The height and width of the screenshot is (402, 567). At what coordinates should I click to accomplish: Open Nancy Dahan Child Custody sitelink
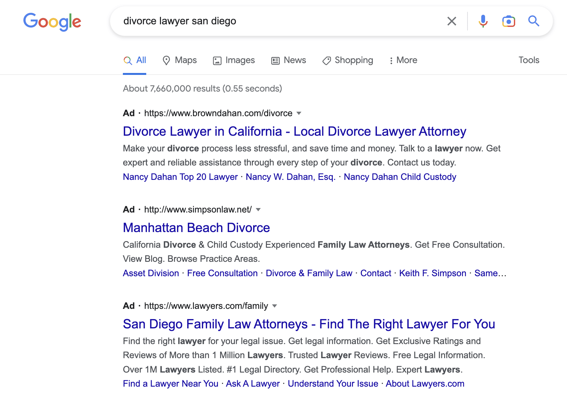tap(400, 177)
